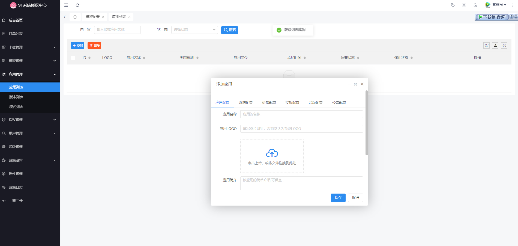The image size is (518, 246).
Task: Click the blue 搜索 search button
Action: click(229, 30)
